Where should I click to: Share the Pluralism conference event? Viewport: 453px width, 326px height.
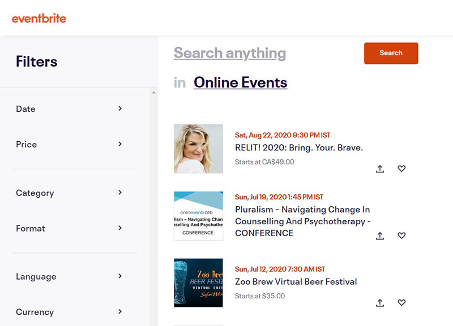point(380,236)
